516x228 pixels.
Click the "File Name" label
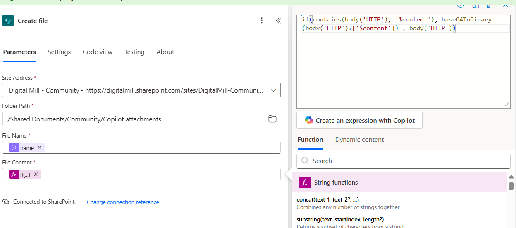click(14, 135)
